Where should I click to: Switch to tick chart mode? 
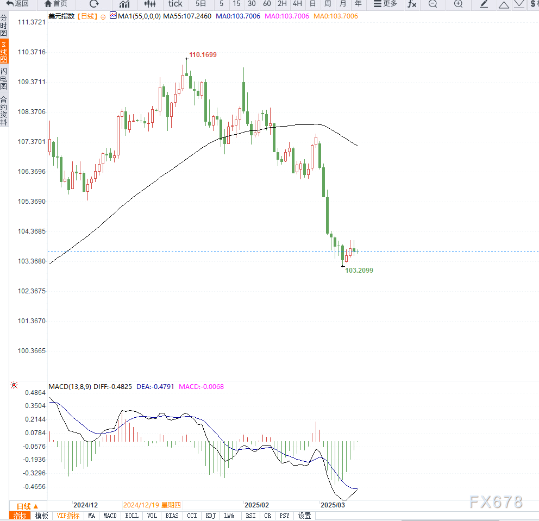[x=176, y=4]
